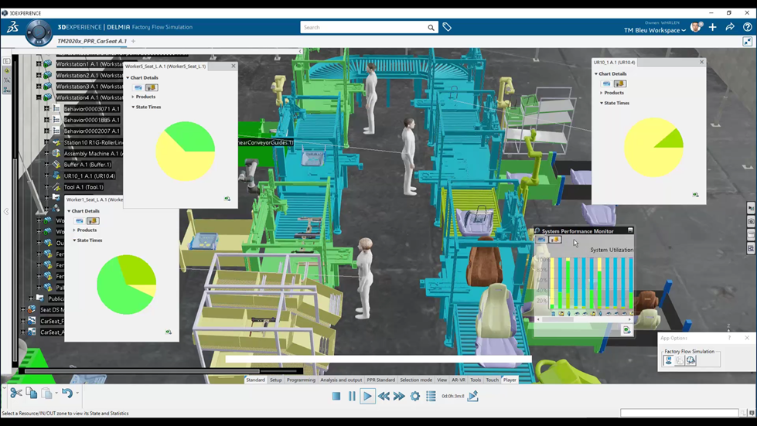Screen dimensions: 757x426
Task: Click the Copy icon in bottom toolbar
Action: (32, 393)
